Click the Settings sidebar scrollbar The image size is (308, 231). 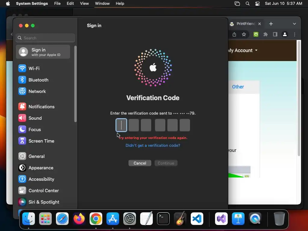click(x=75, y=84)
